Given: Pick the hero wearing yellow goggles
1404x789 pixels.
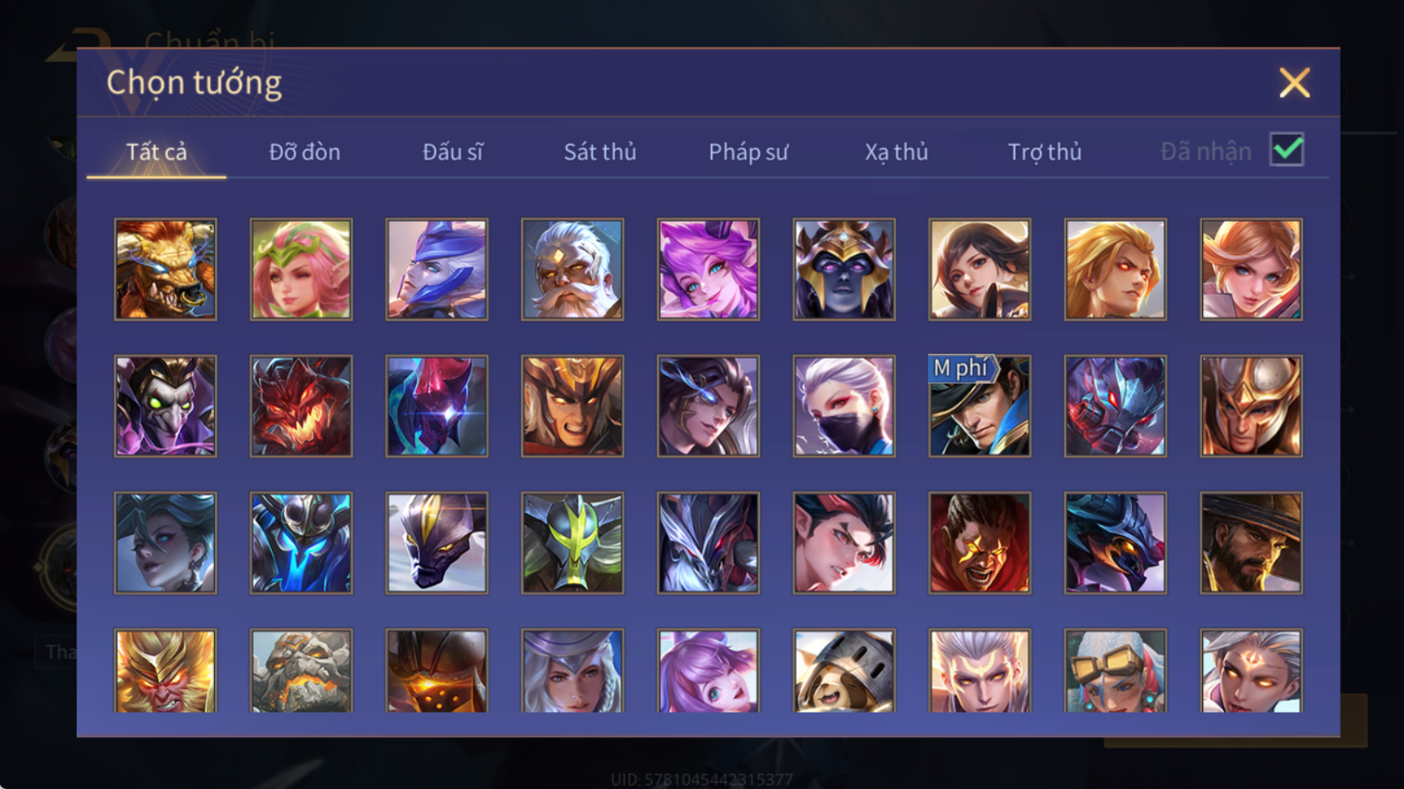Looking at the screenshot, I should click(x=1115, y=671).
